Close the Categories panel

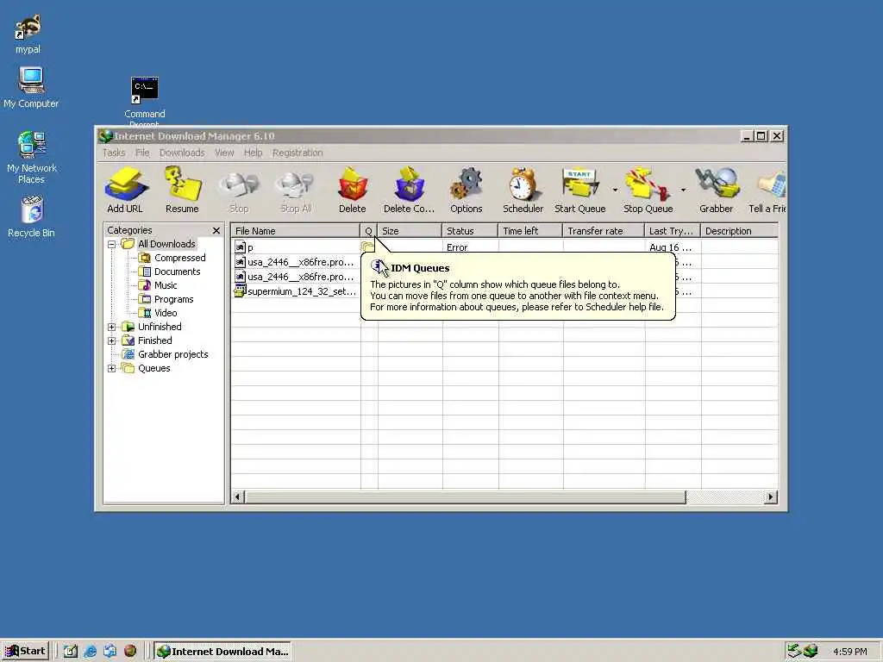[216, 230]
